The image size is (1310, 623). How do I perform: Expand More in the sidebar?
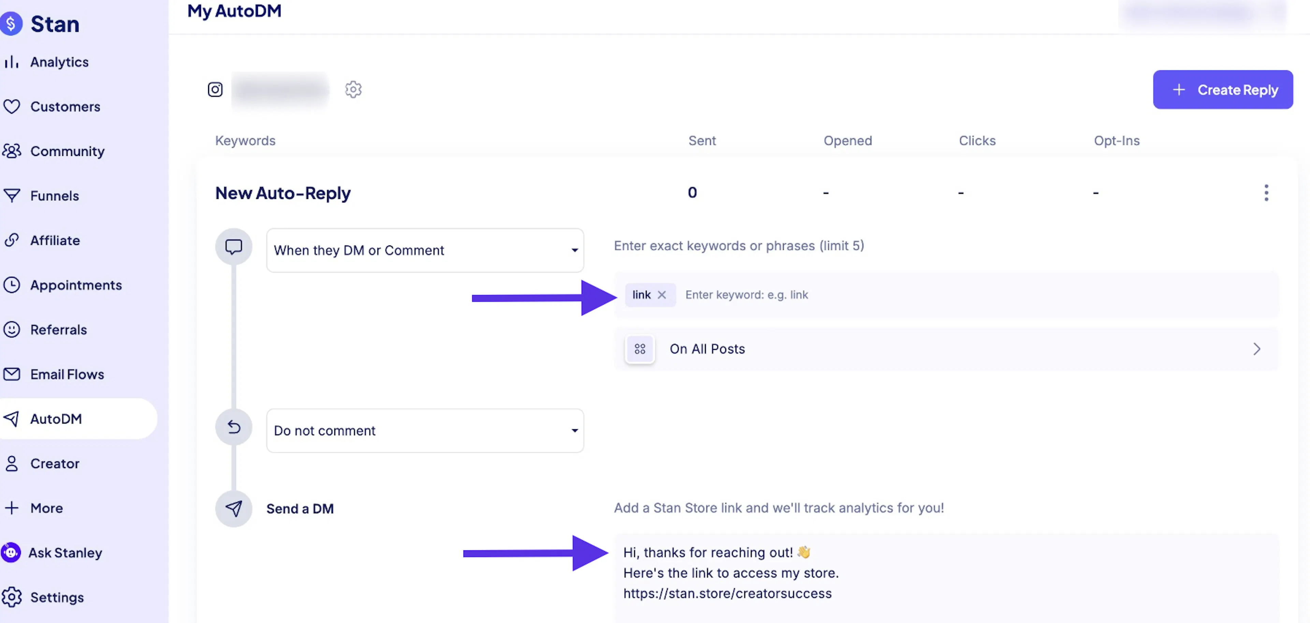46,508
